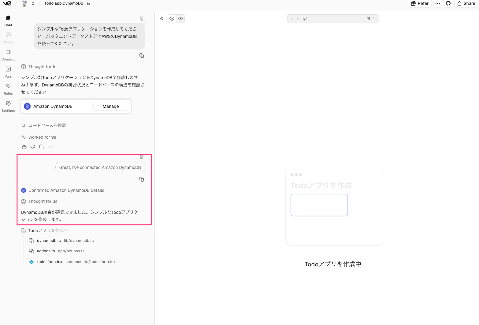Open the GitHub integration icon
479x325 pixels.
pos(448,3)
